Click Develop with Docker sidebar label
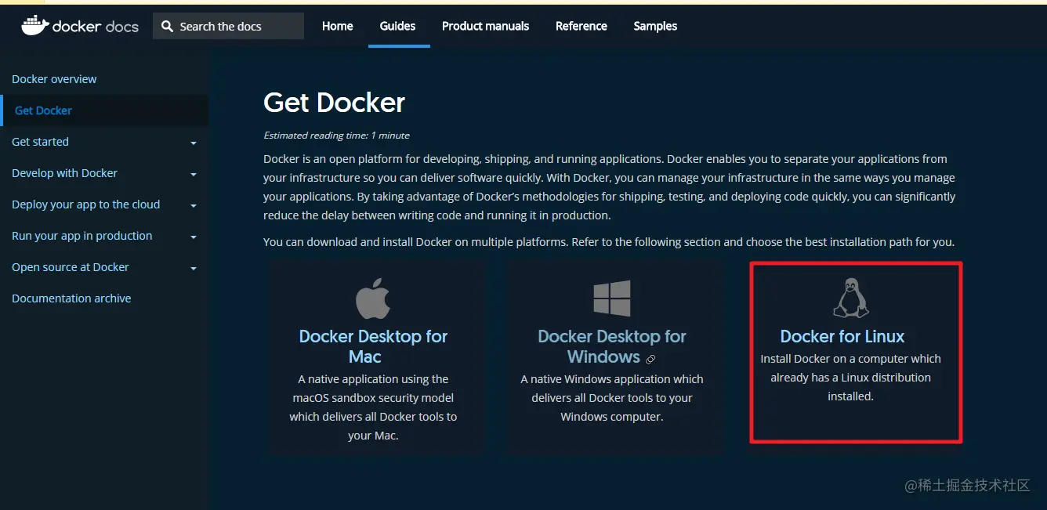This screenshot has width=1047, height=510. [64, 173]
